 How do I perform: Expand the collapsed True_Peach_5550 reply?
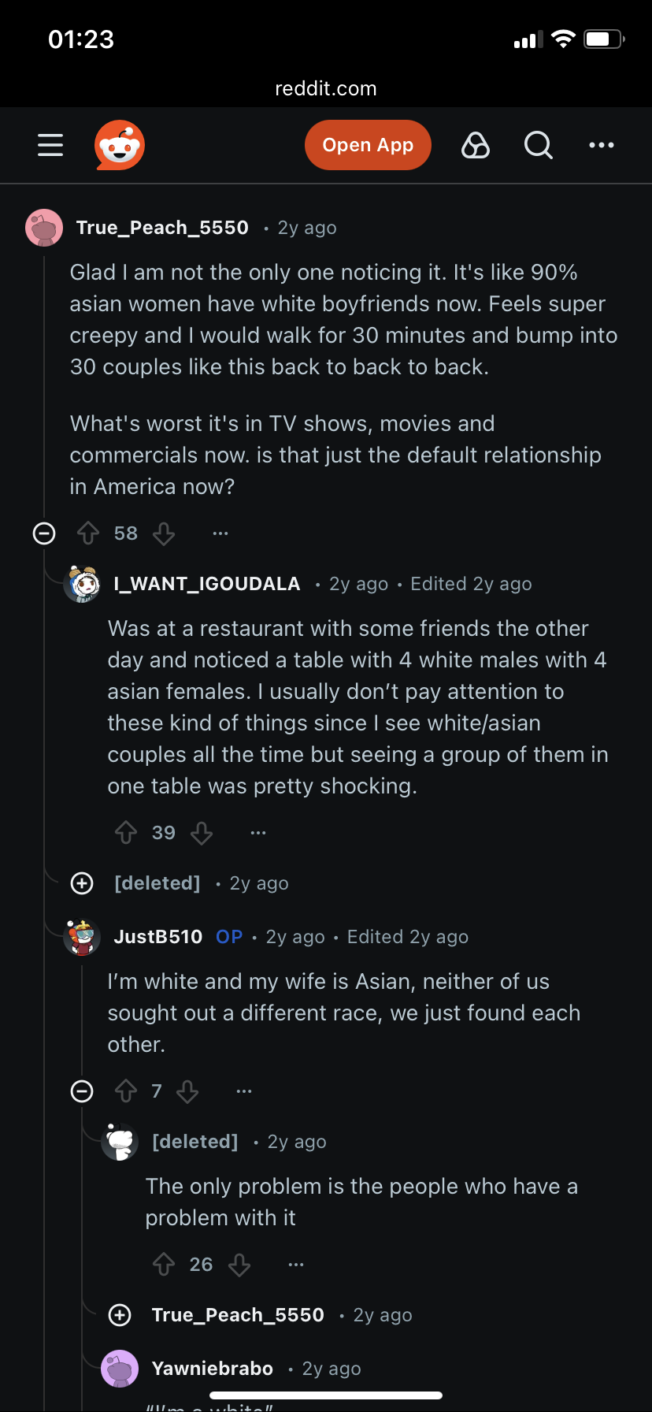[120, 1315]
